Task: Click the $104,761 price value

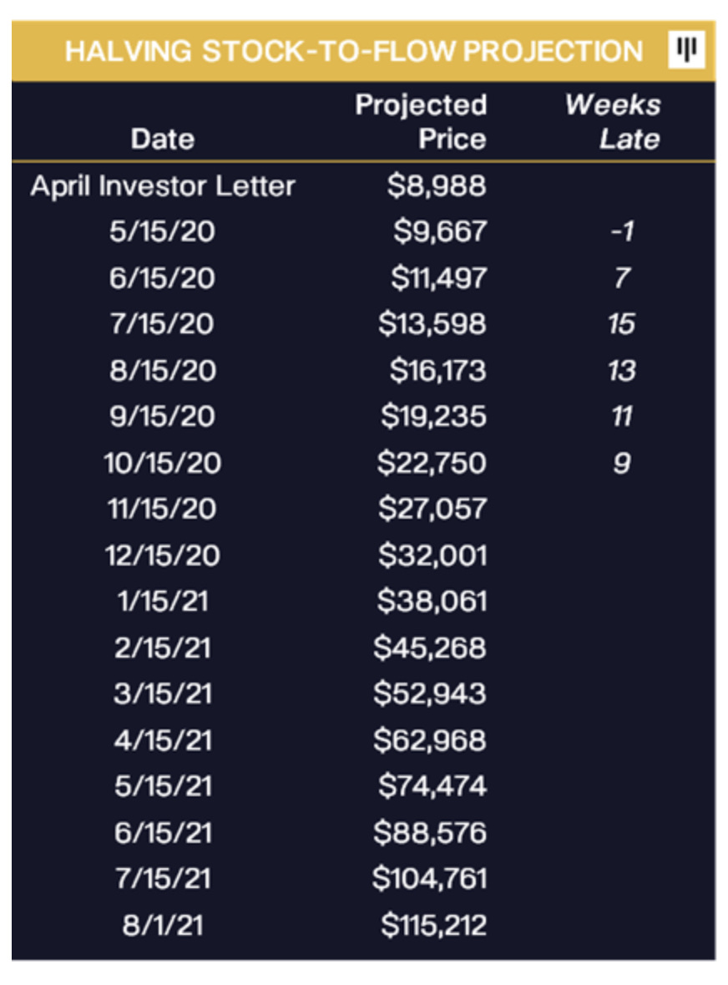Action: [429, 878]
